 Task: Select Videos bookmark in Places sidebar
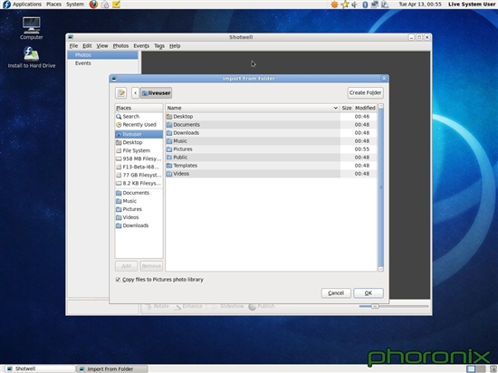(x=139, y=217)
